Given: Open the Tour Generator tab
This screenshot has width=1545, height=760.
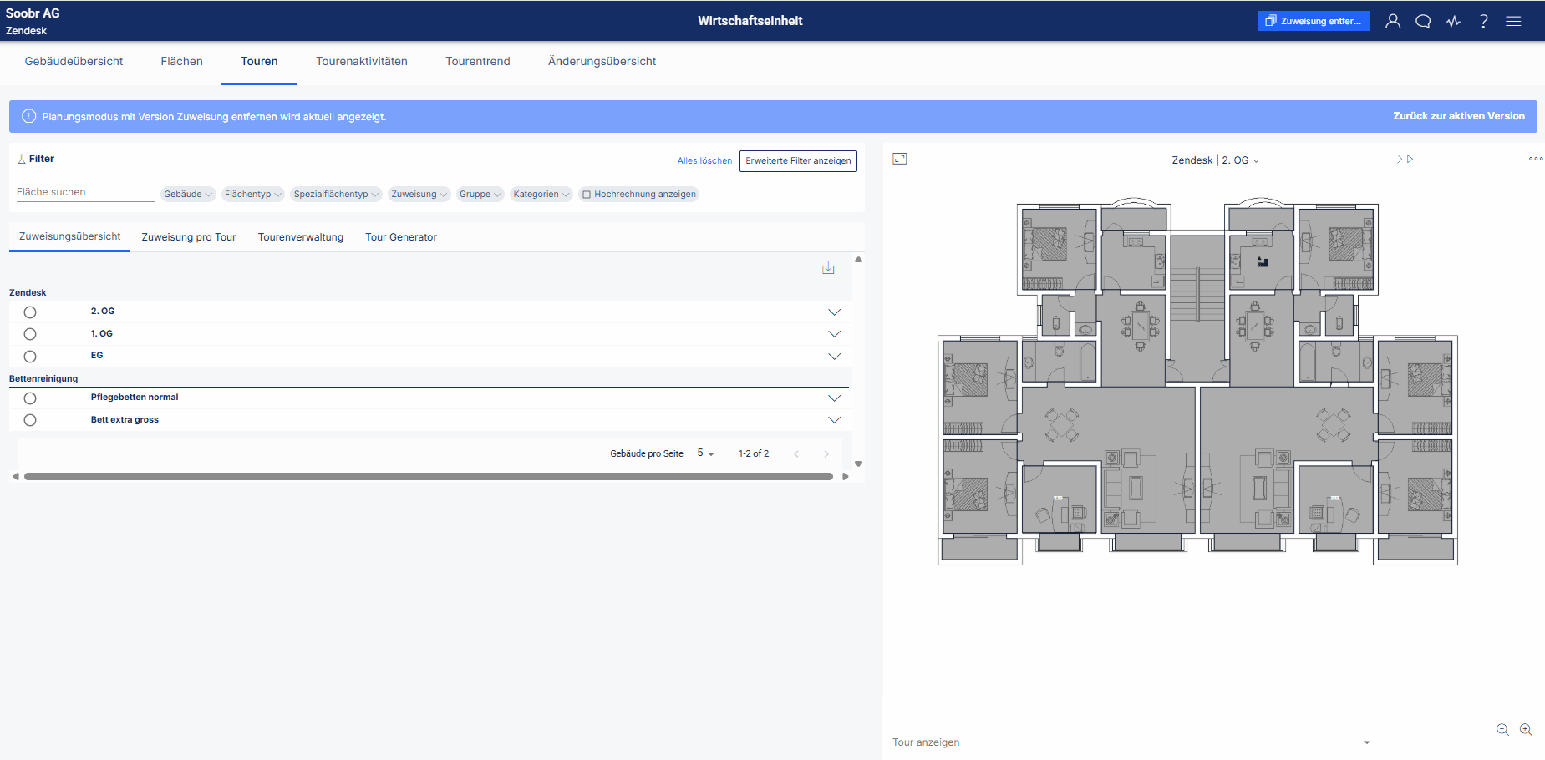Looking at the screenshot, I should (401, 237).
